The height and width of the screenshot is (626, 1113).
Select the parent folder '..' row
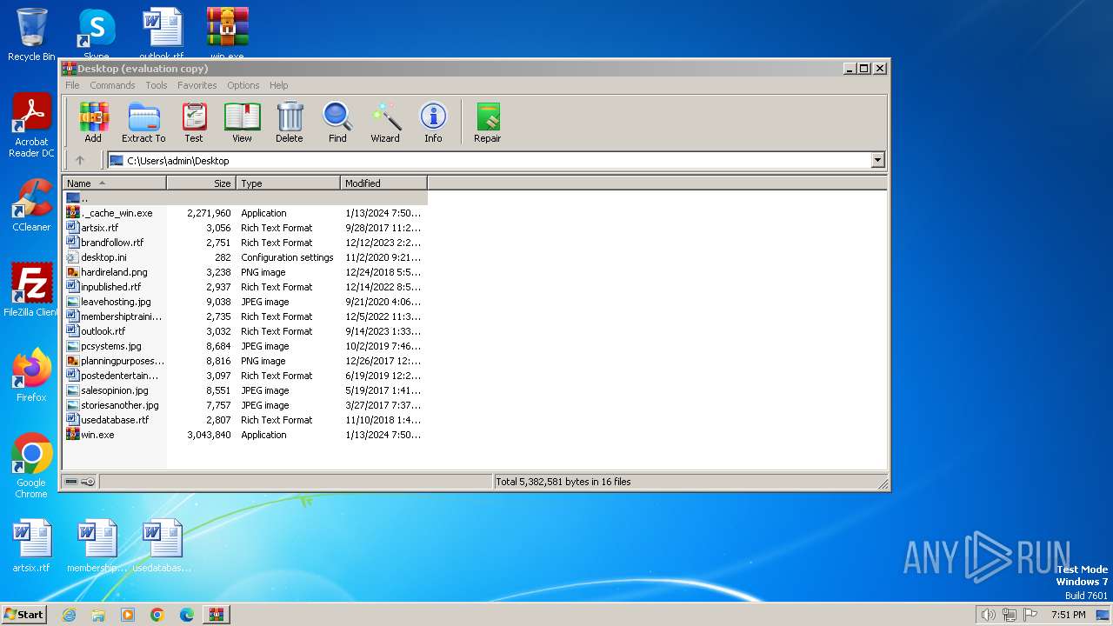(245, 198)
